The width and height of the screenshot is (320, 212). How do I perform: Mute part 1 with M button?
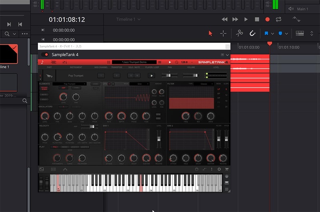point(137,75)
